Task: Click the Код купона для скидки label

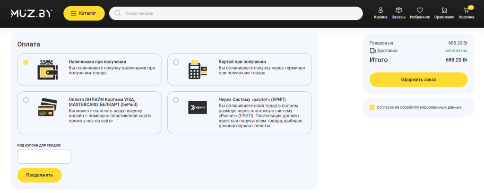Action: tap(39, 145)
